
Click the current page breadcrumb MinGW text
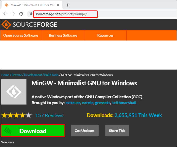pyautogui.click(x=87, y=75)
